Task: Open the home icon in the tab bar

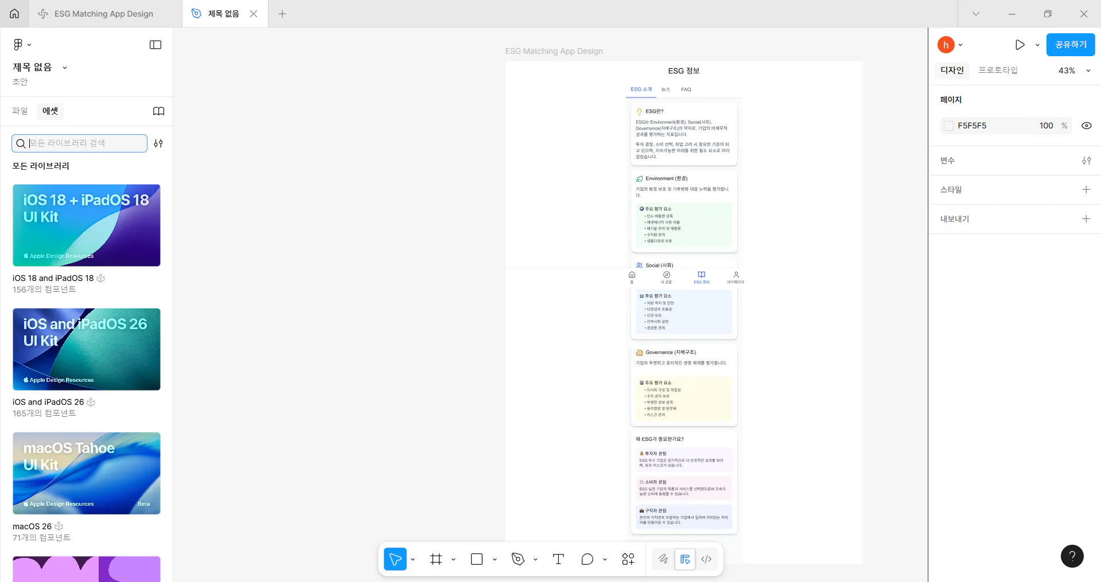Action: (x=14, y=14)
